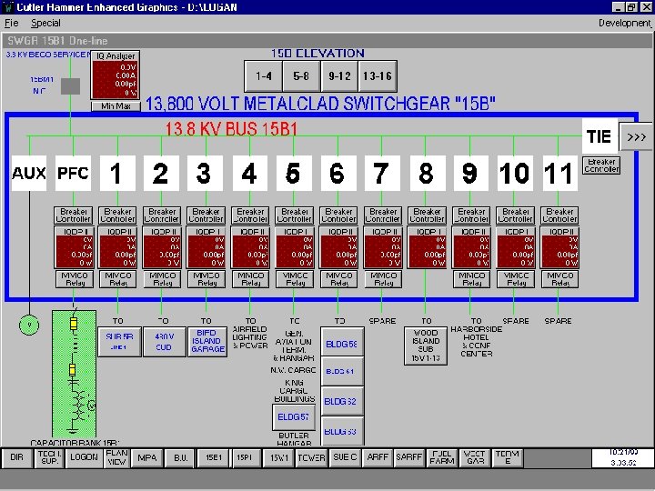Show elevation for cubicles 9-12
This screenshot has width=655, height=491.
[339, 76]
